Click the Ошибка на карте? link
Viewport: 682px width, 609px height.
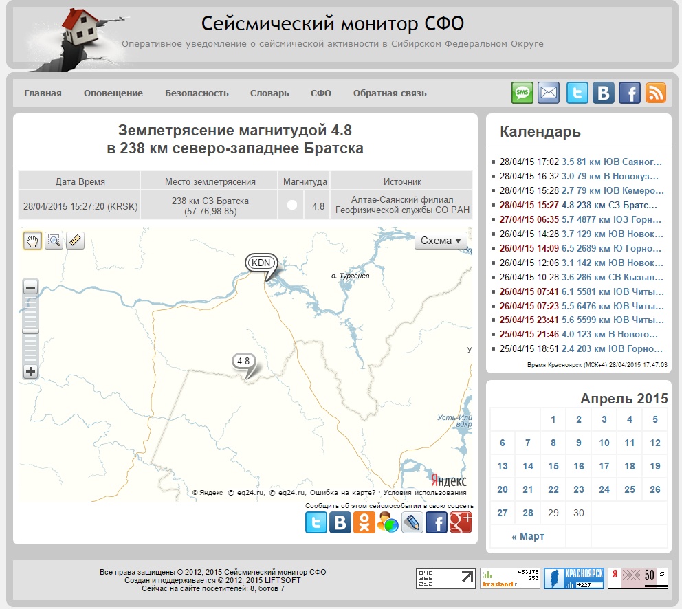click(342, 493)
